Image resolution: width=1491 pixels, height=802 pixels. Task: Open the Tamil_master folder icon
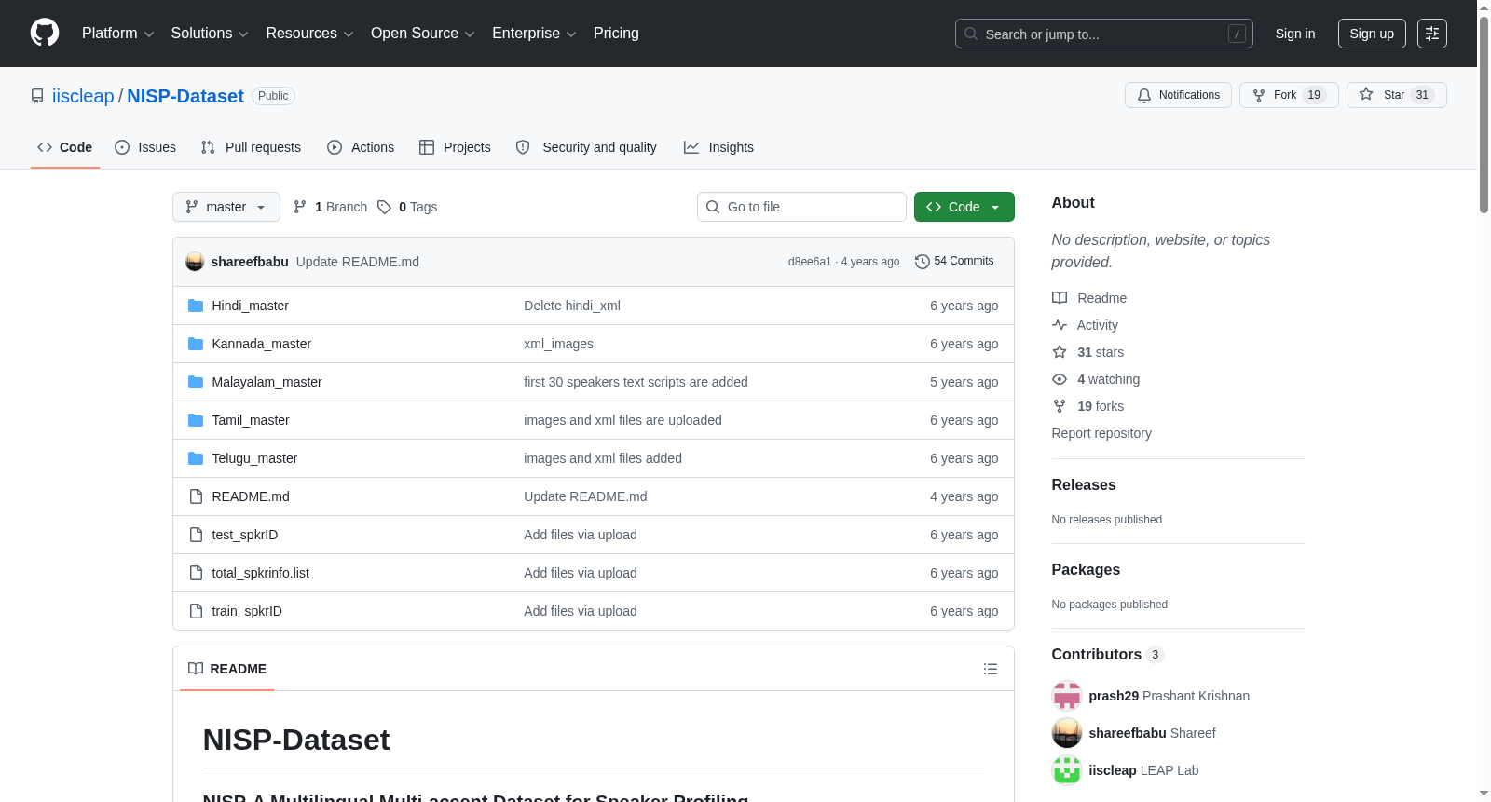click(196, 420)
